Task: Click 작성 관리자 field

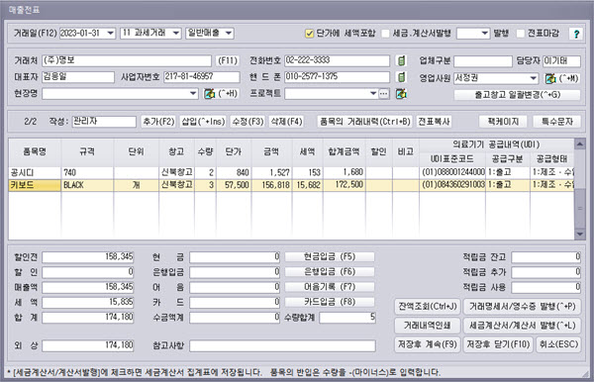Action: [104, 122]
